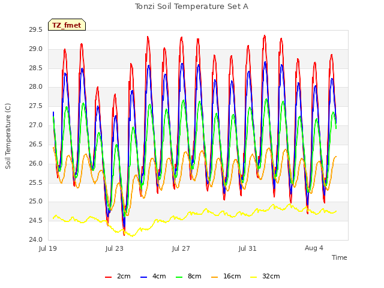Click the Time axis label
Image resolution: width=384 pixels, height=288 pixels.
pos(340,257)
